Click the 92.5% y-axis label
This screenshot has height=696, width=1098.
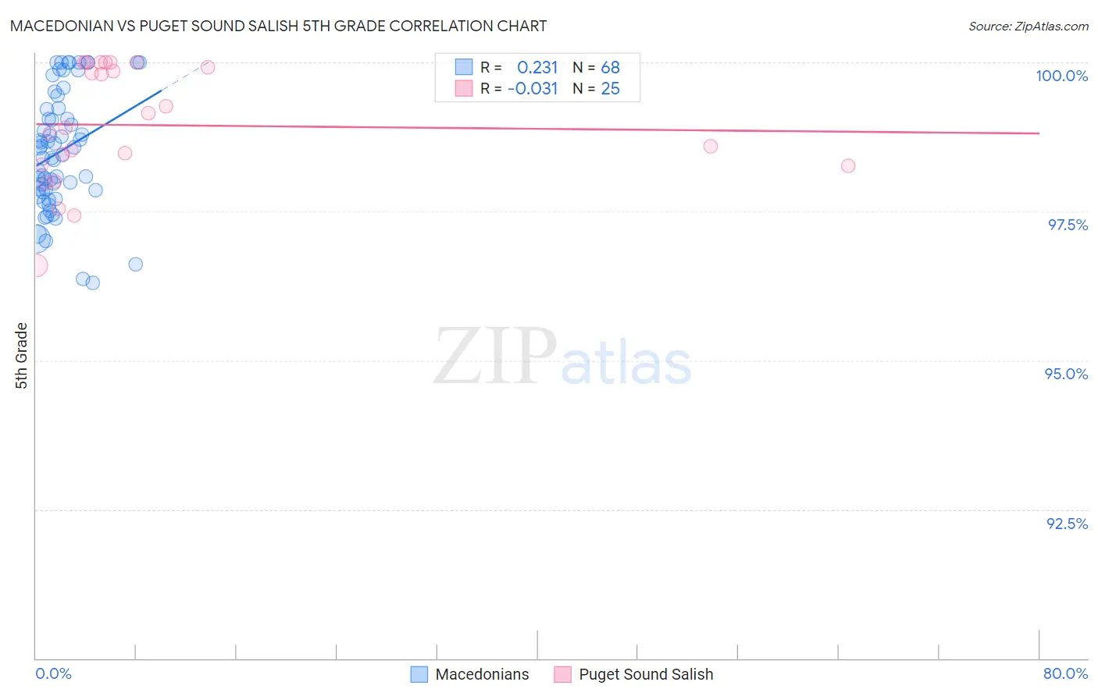[1067, 524]
